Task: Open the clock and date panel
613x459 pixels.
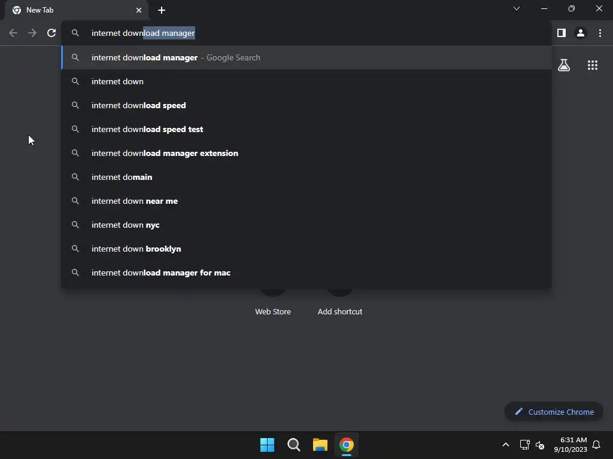Action: (x=570, y=445)
